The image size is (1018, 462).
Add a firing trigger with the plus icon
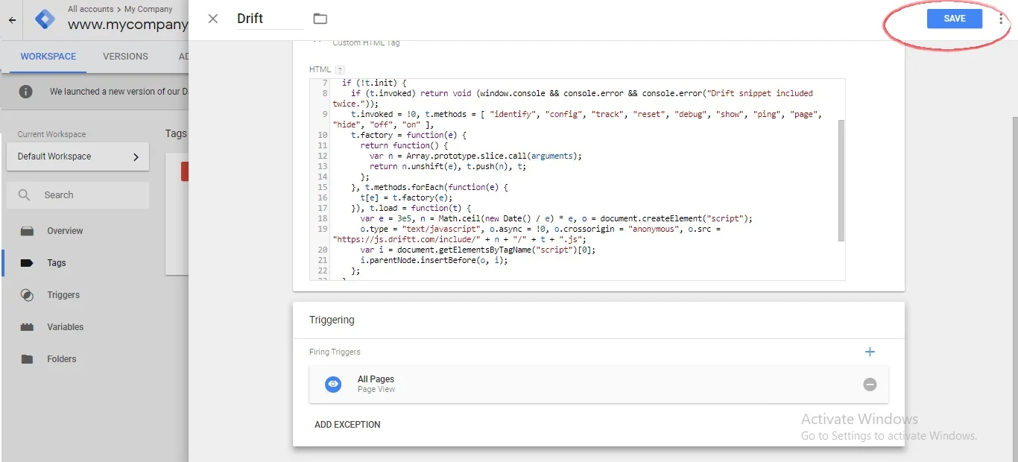[870, 352]
